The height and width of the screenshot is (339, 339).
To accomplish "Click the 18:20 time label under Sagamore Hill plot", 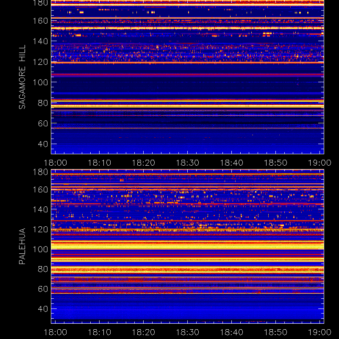I will coord(144,163).
